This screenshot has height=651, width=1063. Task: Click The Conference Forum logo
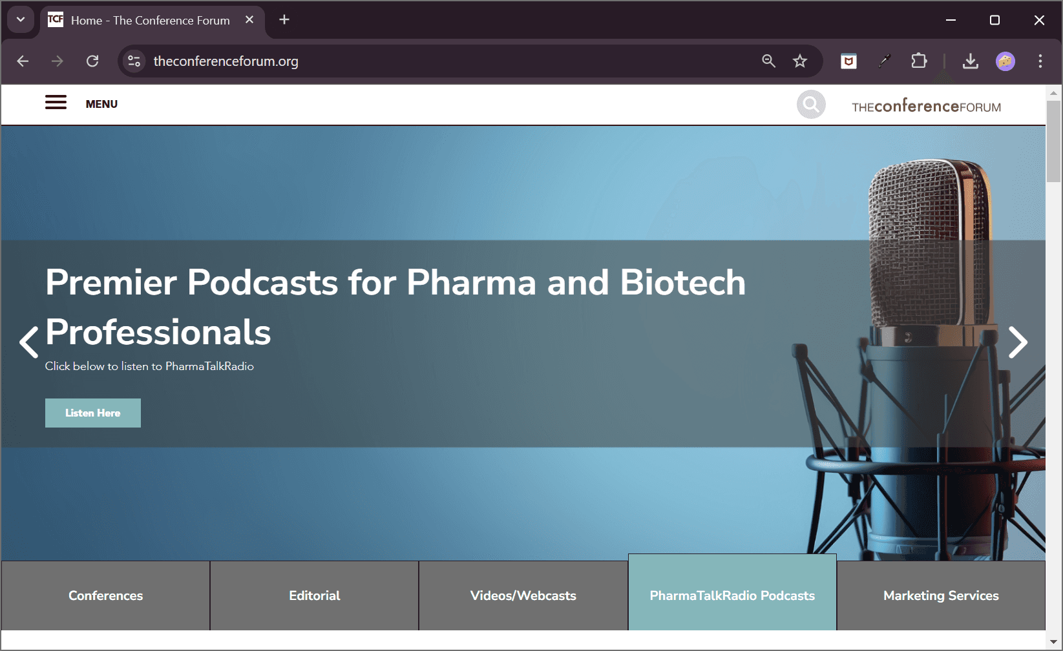coord(926,106)
